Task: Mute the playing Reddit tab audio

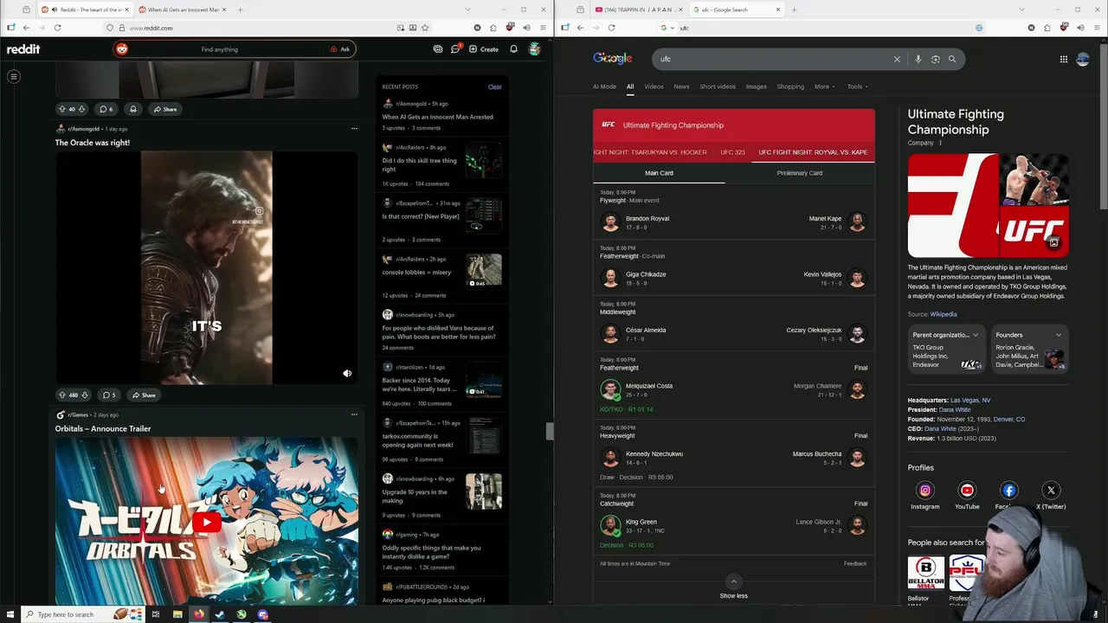Action: [55, 10]
